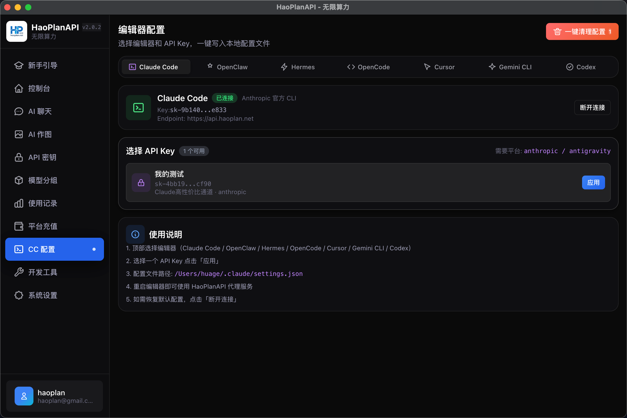Screen dimensions: 627x418
Task: Click the haoplan user avatar icon
Action: [x=24, y=396]
